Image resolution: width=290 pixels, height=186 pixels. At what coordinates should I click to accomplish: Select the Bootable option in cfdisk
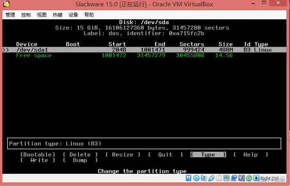(x=38, y=154)
